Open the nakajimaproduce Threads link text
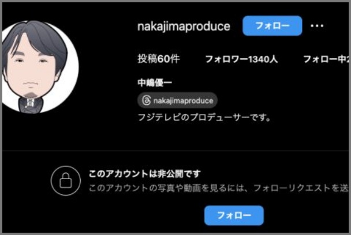The image size is (351, 235). pyautogui.click(x=183, y=101)
